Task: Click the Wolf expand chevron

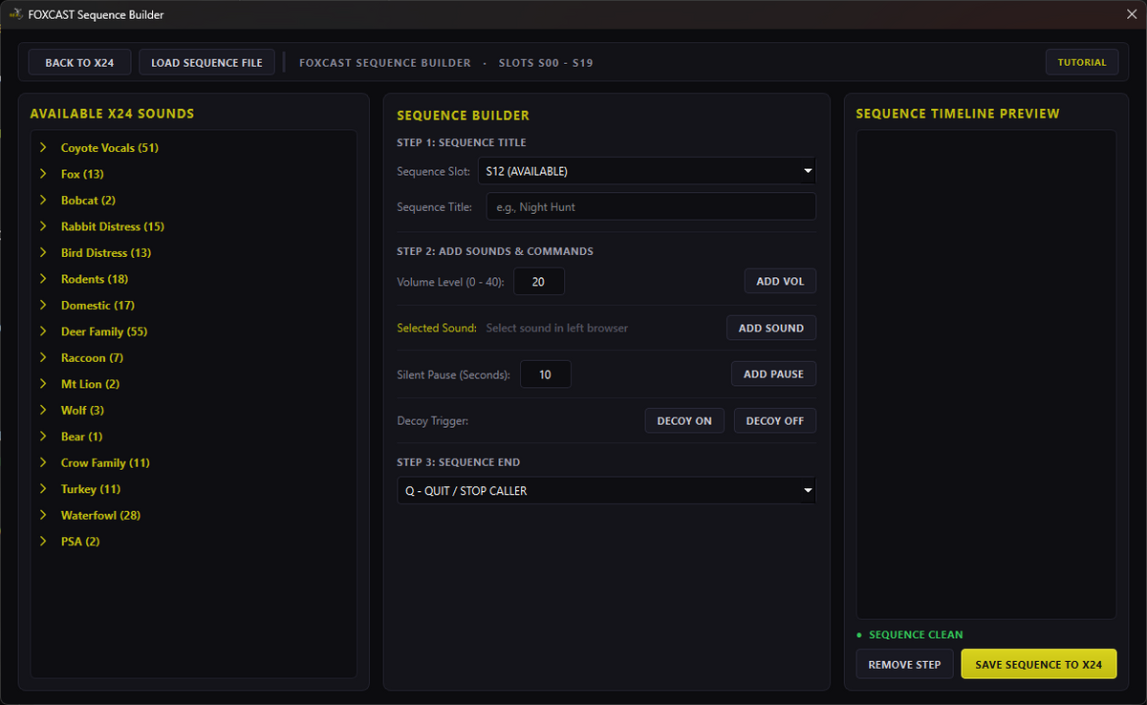Action: click(43, 411)
